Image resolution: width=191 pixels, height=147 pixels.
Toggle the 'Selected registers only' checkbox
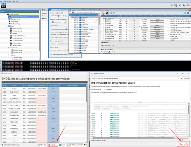point(2,145)
